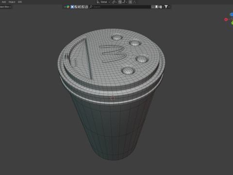This screenshot has height=175, width=233.
Task: Open the Add menu
Action: tap(4, 2)
